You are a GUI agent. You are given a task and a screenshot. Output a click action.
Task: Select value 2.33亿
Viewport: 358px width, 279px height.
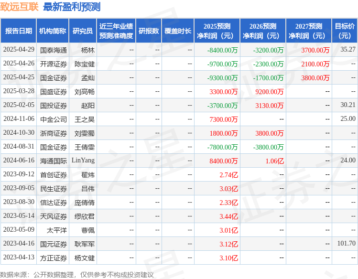coord(229,203)
